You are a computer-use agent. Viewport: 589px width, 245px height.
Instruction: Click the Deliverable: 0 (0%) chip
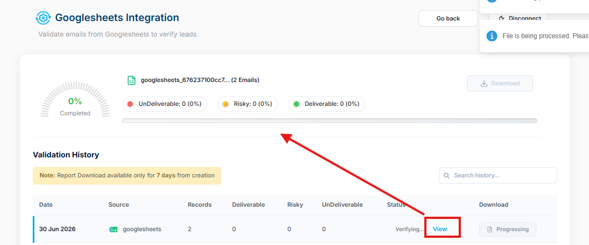pyautogui.click(x=326, y=104)
